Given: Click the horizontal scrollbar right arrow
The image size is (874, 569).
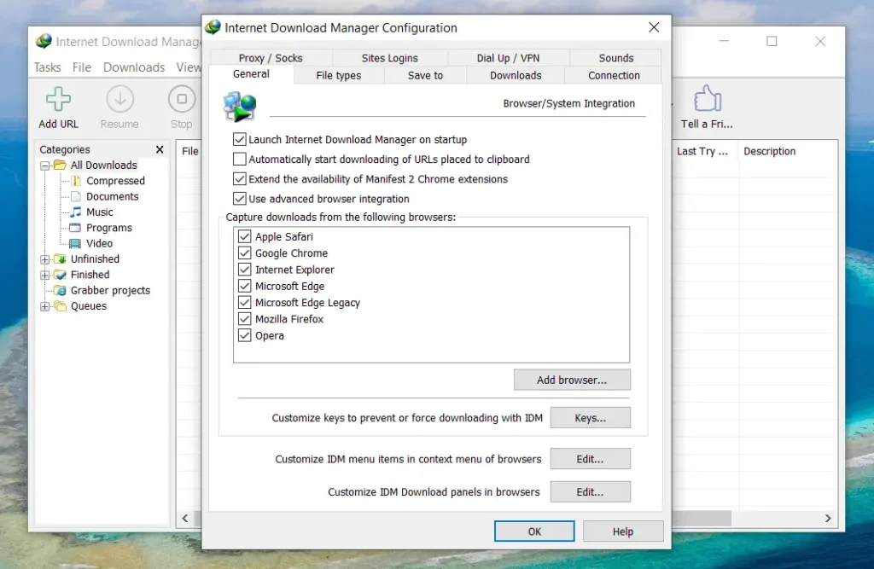Looking at the screenshot, I should tap(827, 518).
